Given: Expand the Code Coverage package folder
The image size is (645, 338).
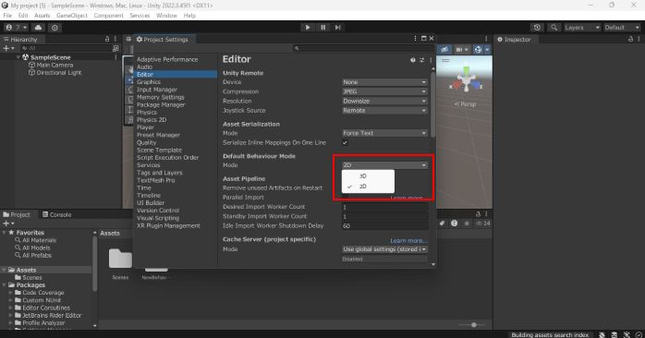Looking at the screenshot, I should 11,293.
